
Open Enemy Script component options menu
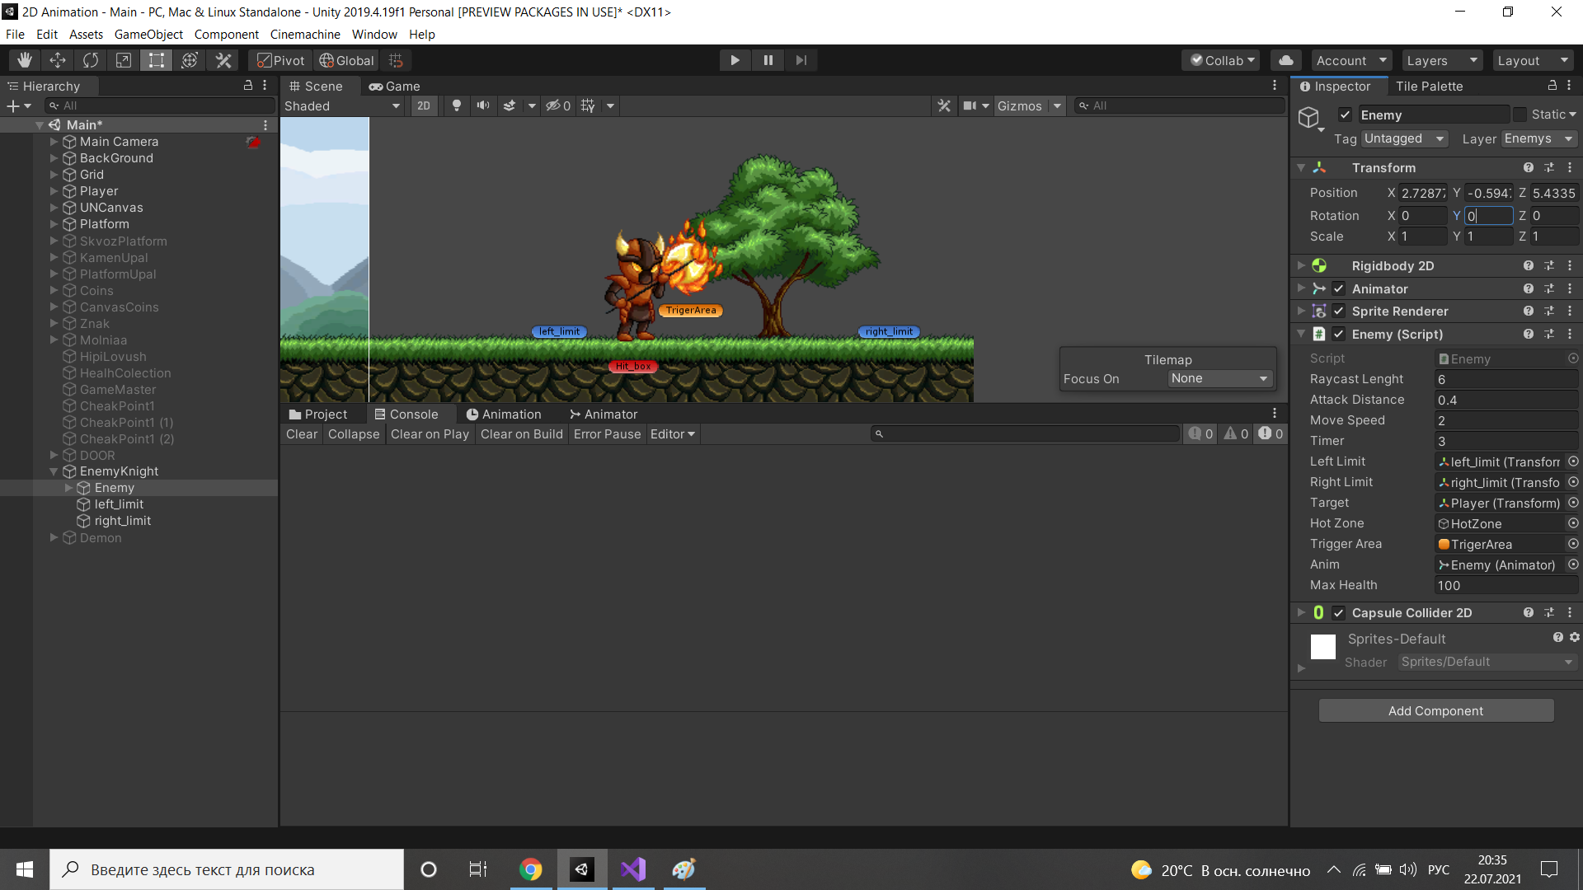(1570, 334)
